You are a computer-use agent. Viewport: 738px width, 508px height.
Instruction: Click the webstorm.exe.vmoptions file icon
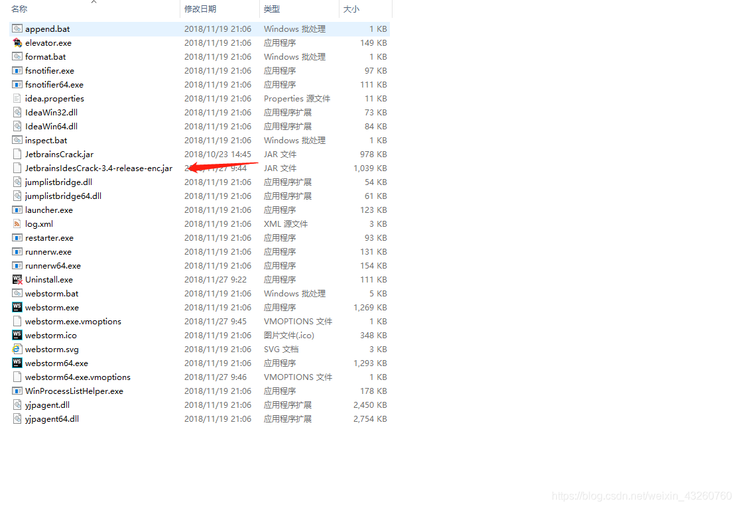tap(17, 322)
